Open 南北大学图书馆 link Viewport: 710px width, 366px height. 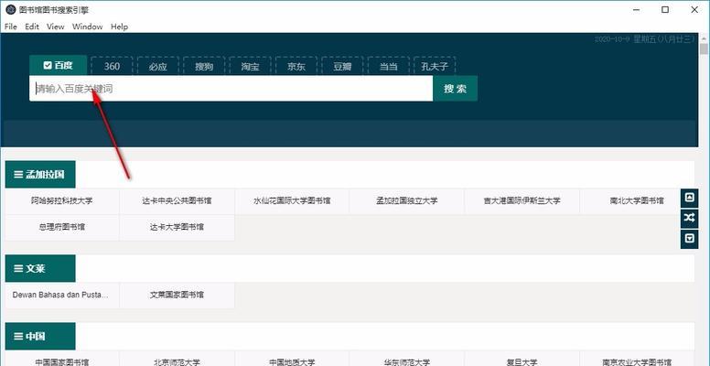pyautogui.click(x=636, y=200)
